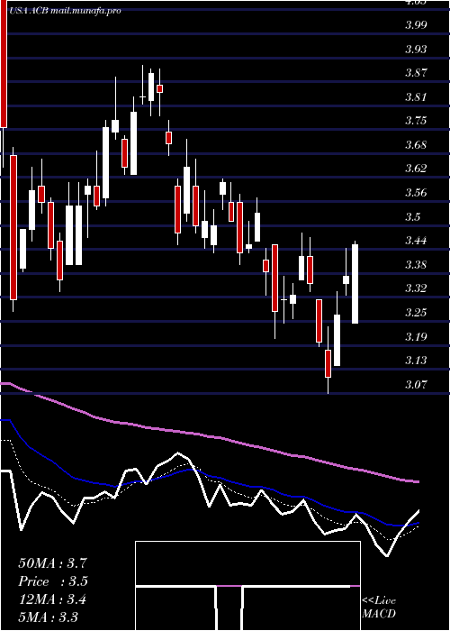Select the 3.68 price axis label
Viewport: 450px width, 631px height.
click(416, 145)
